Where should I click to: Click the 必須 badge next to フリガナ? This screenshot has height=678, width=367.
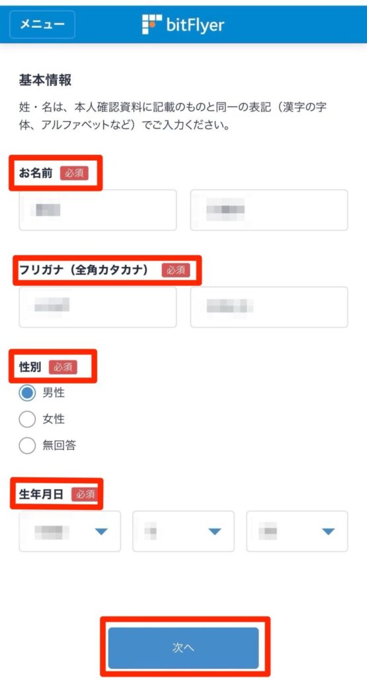(176, 270)
